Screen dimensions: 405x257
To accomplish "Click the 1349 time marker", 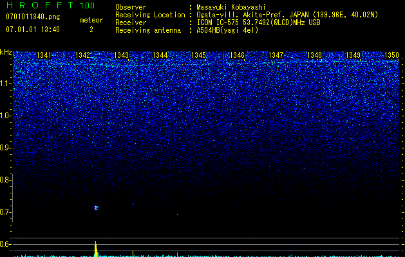I will pyautogui.click(x=353, y=55).
